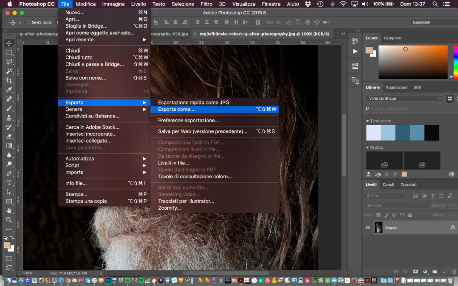Image resolution: width=458 pixels, height=286 pixels.
Task: Collapse the Grafica section
Action: (368, 147)
